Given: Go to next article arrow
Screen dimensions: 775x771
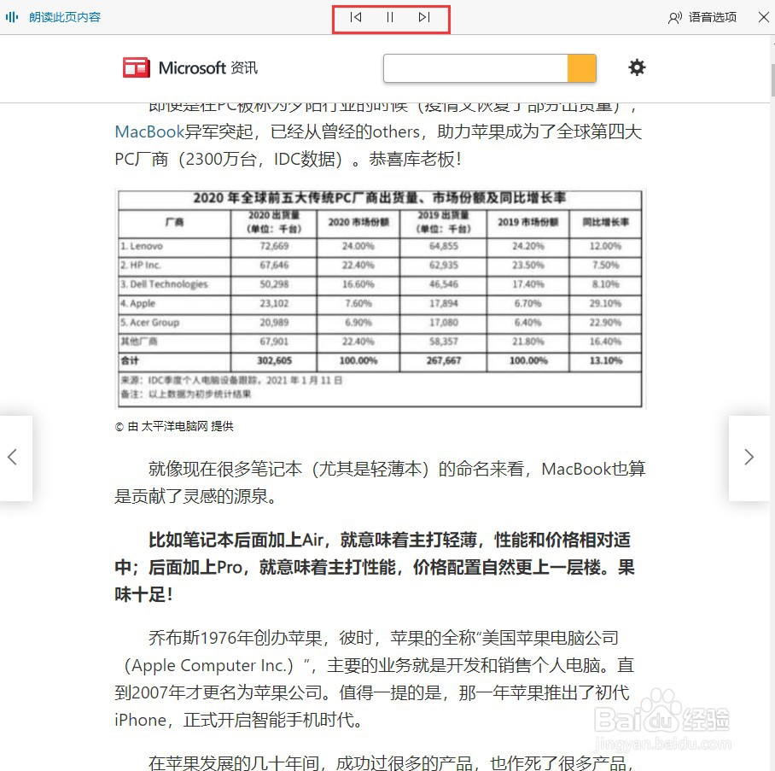Looking at the screenshot, I should tap(749, 457).
